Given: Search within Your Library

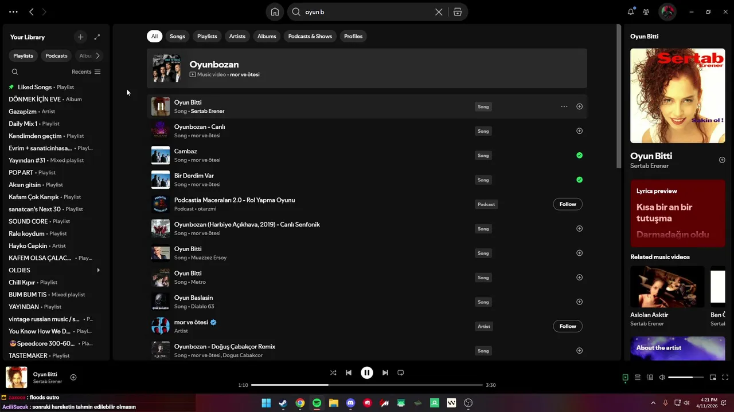Looking at the screenshot, I should (15, 72).
